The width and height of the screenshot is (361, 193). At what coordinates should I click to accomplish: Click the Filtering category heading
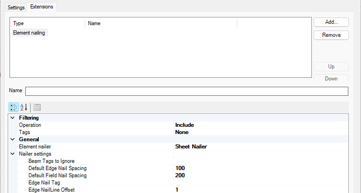tap(29, 118)
